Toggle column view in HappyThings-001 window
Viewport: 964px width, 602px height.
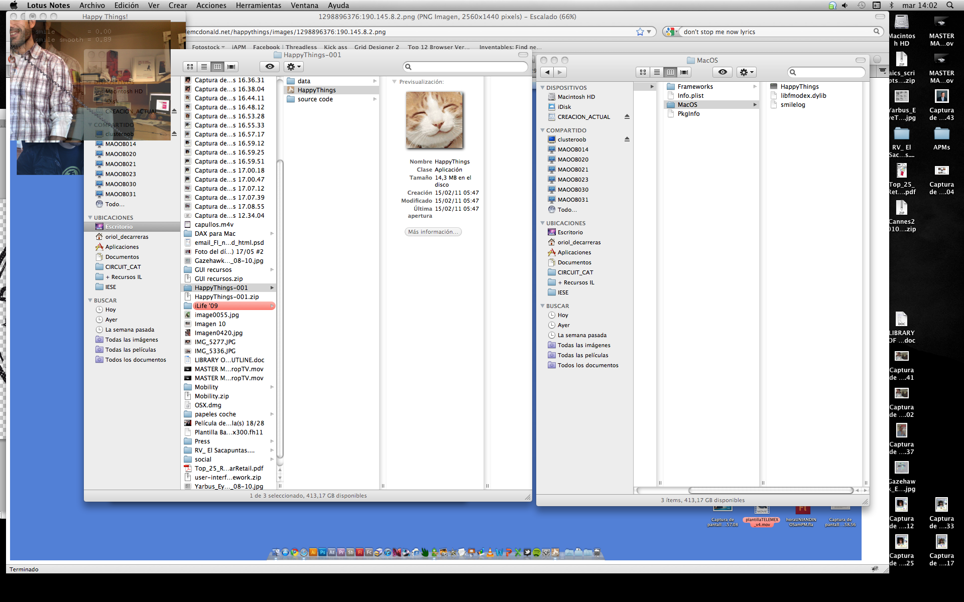click(217, 67)
